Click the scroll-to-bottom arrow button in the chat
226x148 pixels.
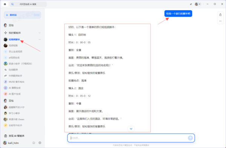[131, 128]
